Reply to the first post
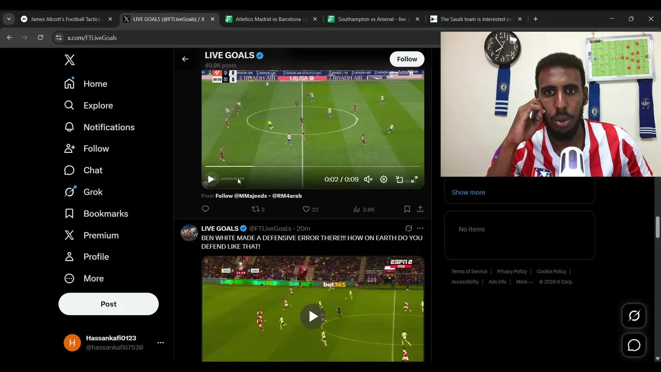 click(x=206, y=209)
